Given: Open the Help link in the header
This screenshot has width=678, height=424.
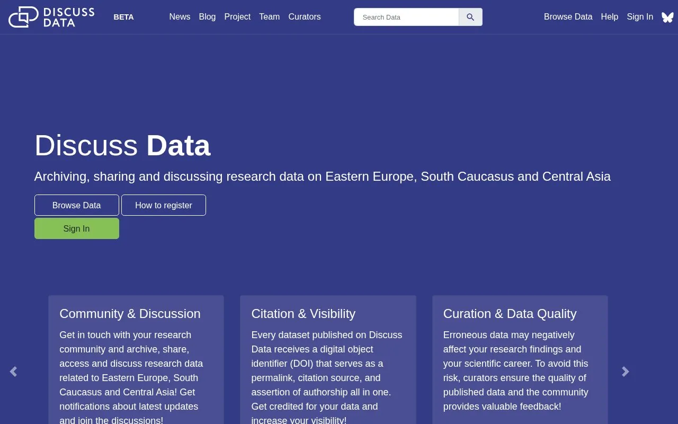Looking at the screenshot, I should [610, 17].
